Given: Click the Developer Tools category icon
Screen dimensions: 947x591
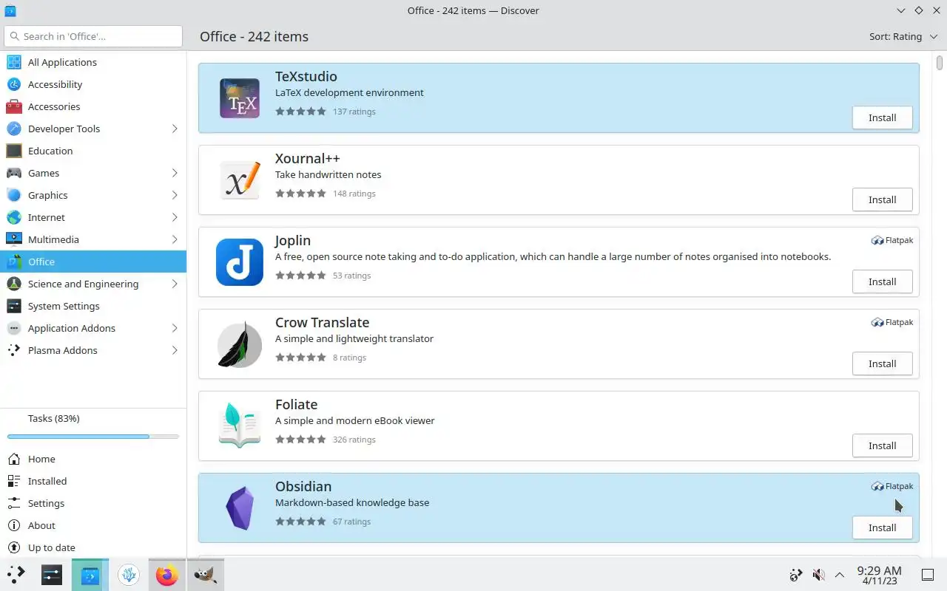Looking at the screenshot, I should (14, 129).
